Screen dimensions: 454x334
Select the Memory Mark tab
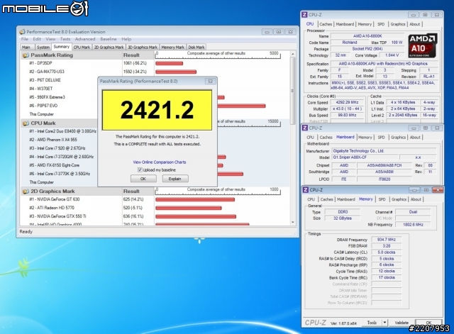173,48
